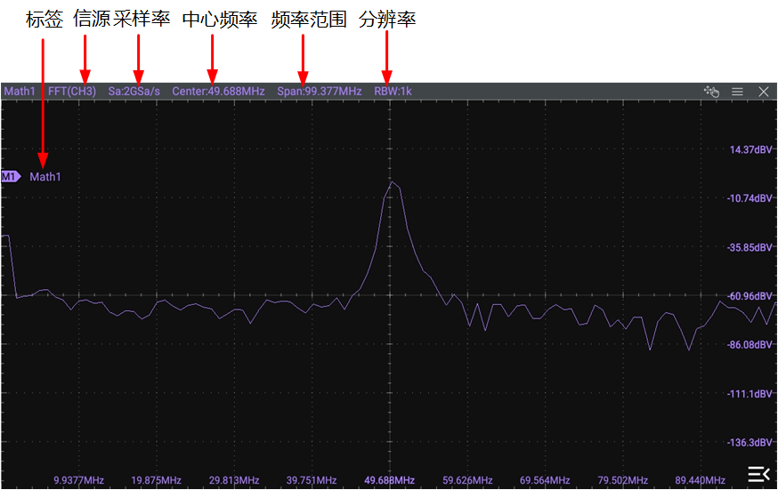This screenshot has height=490, width=778.
Task: Click the 89.440MHz frequency axis label
Action: click(700, 480)
